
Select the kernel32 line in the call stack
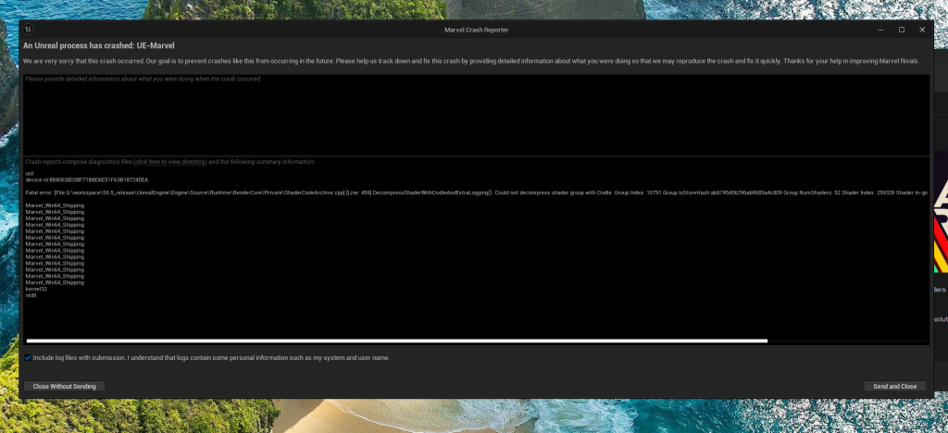38,289
